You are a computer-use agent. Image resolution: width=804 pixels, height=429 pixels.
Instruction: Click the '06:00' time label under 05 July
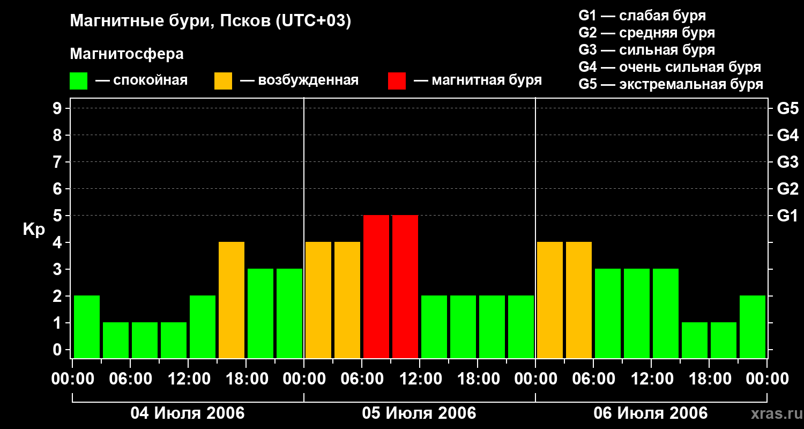point(362,379)
